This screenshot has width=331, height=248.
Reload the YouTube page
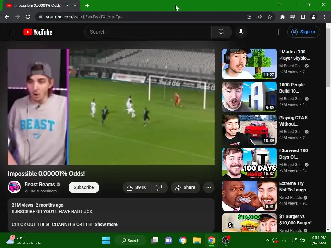pyautogui.click(x=28, y=17)
